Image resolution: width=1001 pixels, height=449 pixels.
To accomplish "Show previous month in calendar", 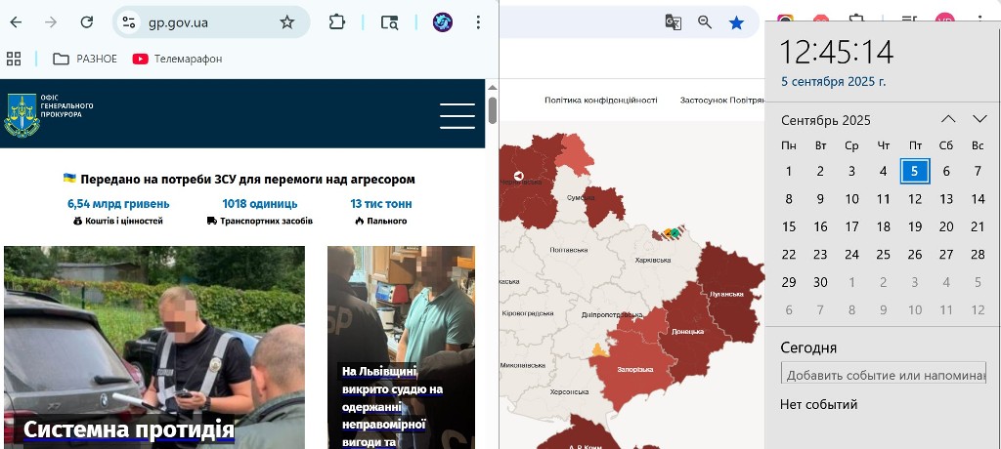I will (x=947, y=119).
